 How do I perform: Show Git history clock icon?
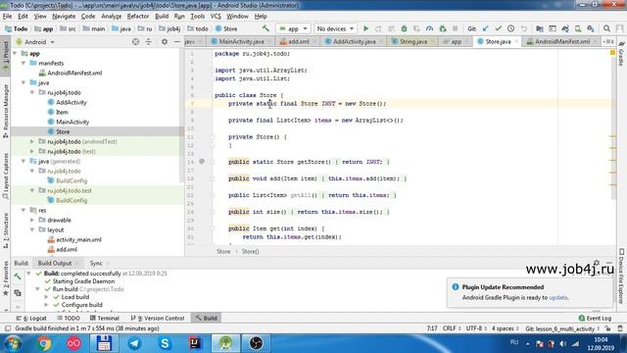tap(511, 28)
